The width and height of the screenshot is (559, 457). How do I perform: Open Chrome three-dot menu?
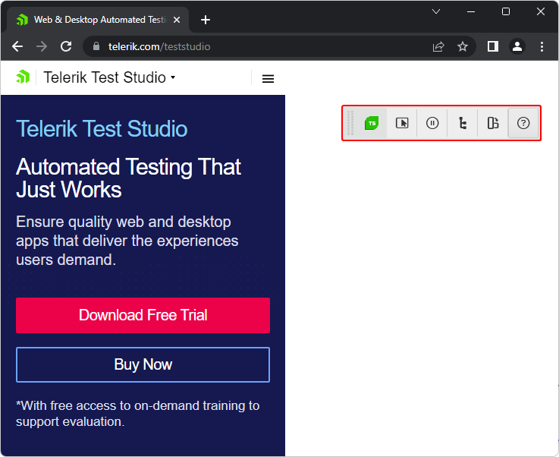542,46
